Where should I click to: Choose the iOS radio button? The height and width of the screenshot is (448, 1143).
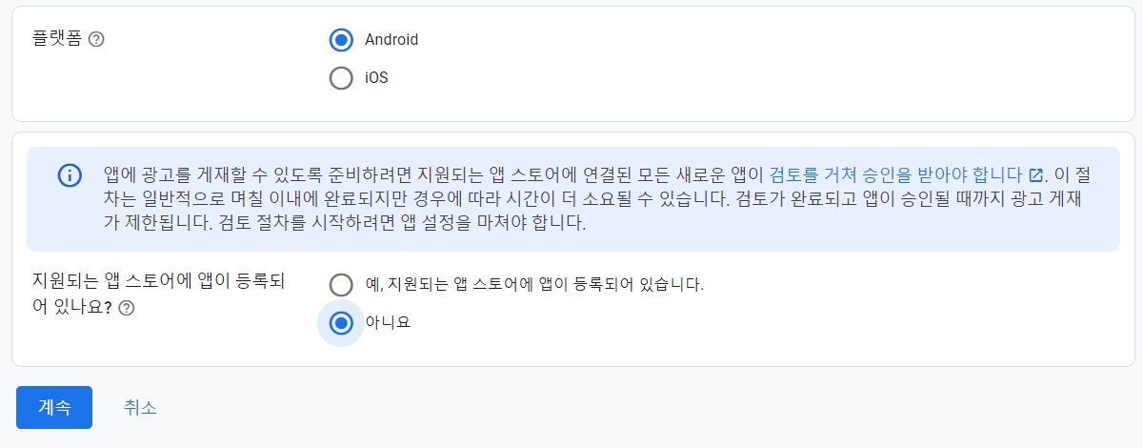tap(341, 78)
